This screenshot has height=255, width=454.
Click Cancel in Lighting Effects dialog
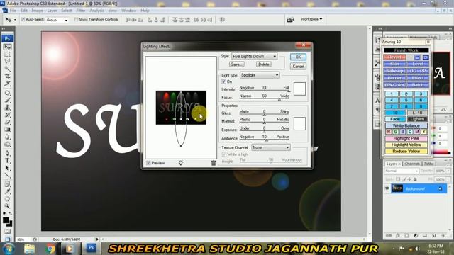(298, 66)
